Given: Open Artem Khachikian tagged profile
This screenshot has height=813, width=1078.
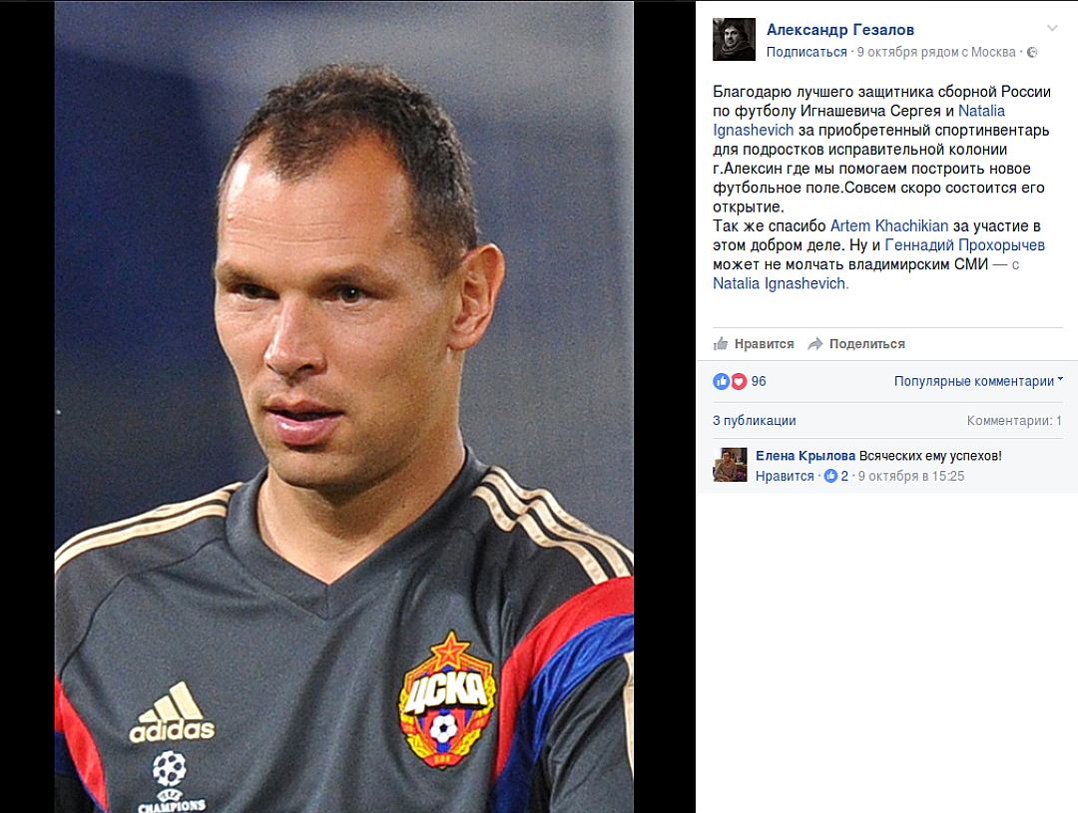Looking at the screenshot, I should click(889, 226).
